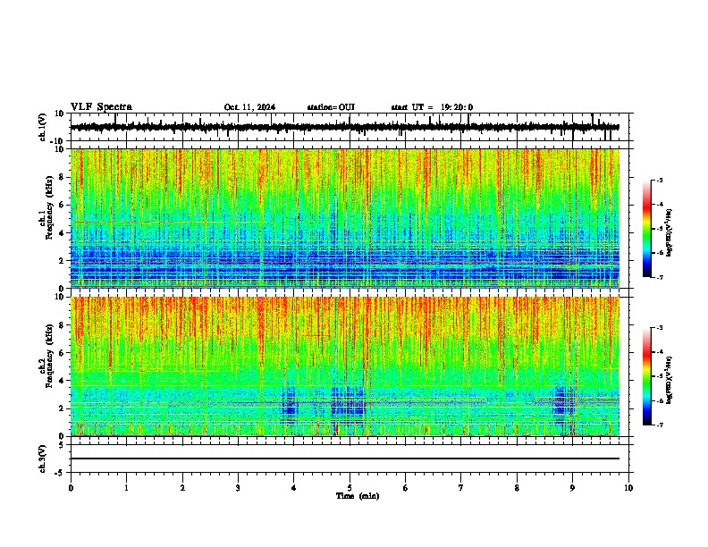Viewport: 708px width, 547px height.
Task: Click the ch.2 colorbar log PSD label
Action: [x=670, y=379]
